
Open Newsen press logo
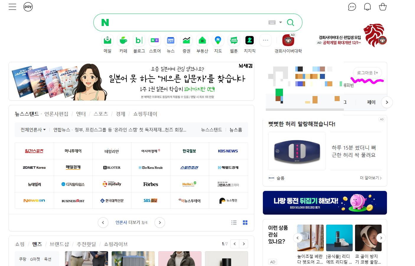click(x=34, y=201)
